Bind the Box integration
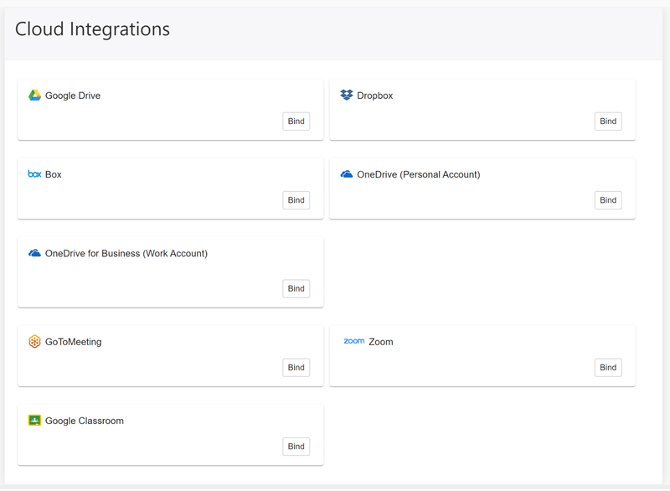 point(296,200)
